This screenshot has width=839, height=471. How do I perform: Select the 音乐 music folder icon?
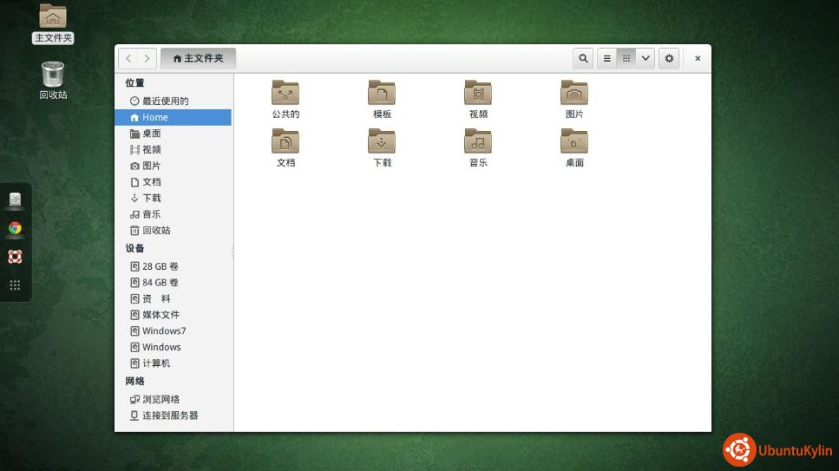(478, 141)
